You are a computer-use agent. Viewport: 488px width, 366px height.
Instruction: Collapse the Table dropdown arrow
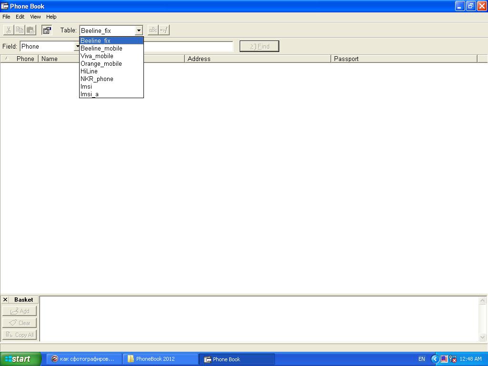[x=139, y=30]
